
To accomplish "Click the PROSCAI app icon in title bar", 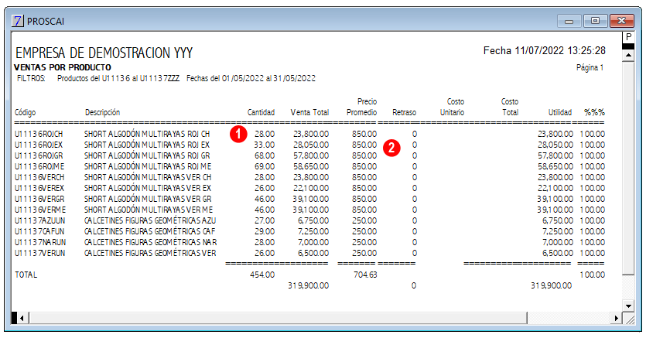I will coord(18,21).
